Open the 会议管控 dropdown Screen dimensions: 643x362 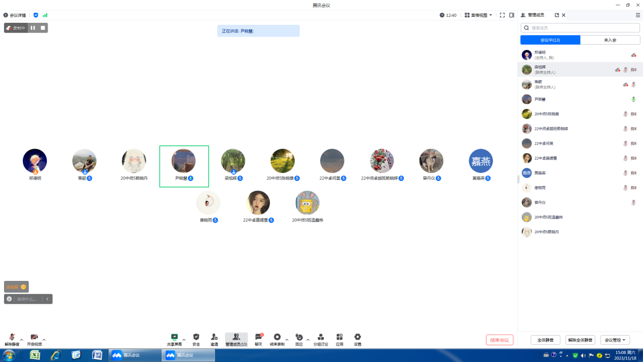click(615, 340)
